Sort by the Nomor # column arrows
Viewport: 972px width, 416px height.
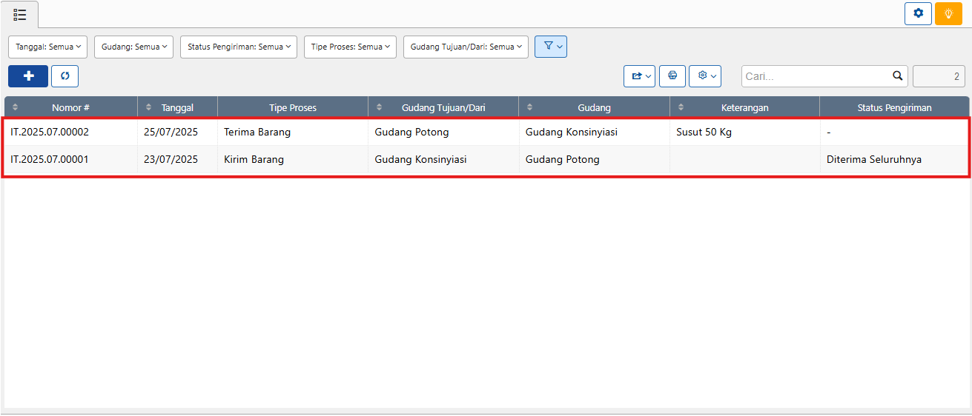pyautogui.click(x=16, y=107)
